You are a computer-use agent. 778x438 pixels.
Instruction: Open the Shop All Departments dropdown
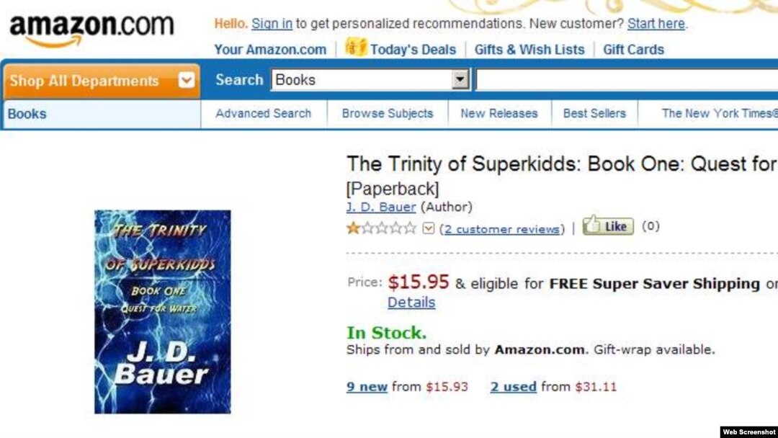tap(102, 81)
